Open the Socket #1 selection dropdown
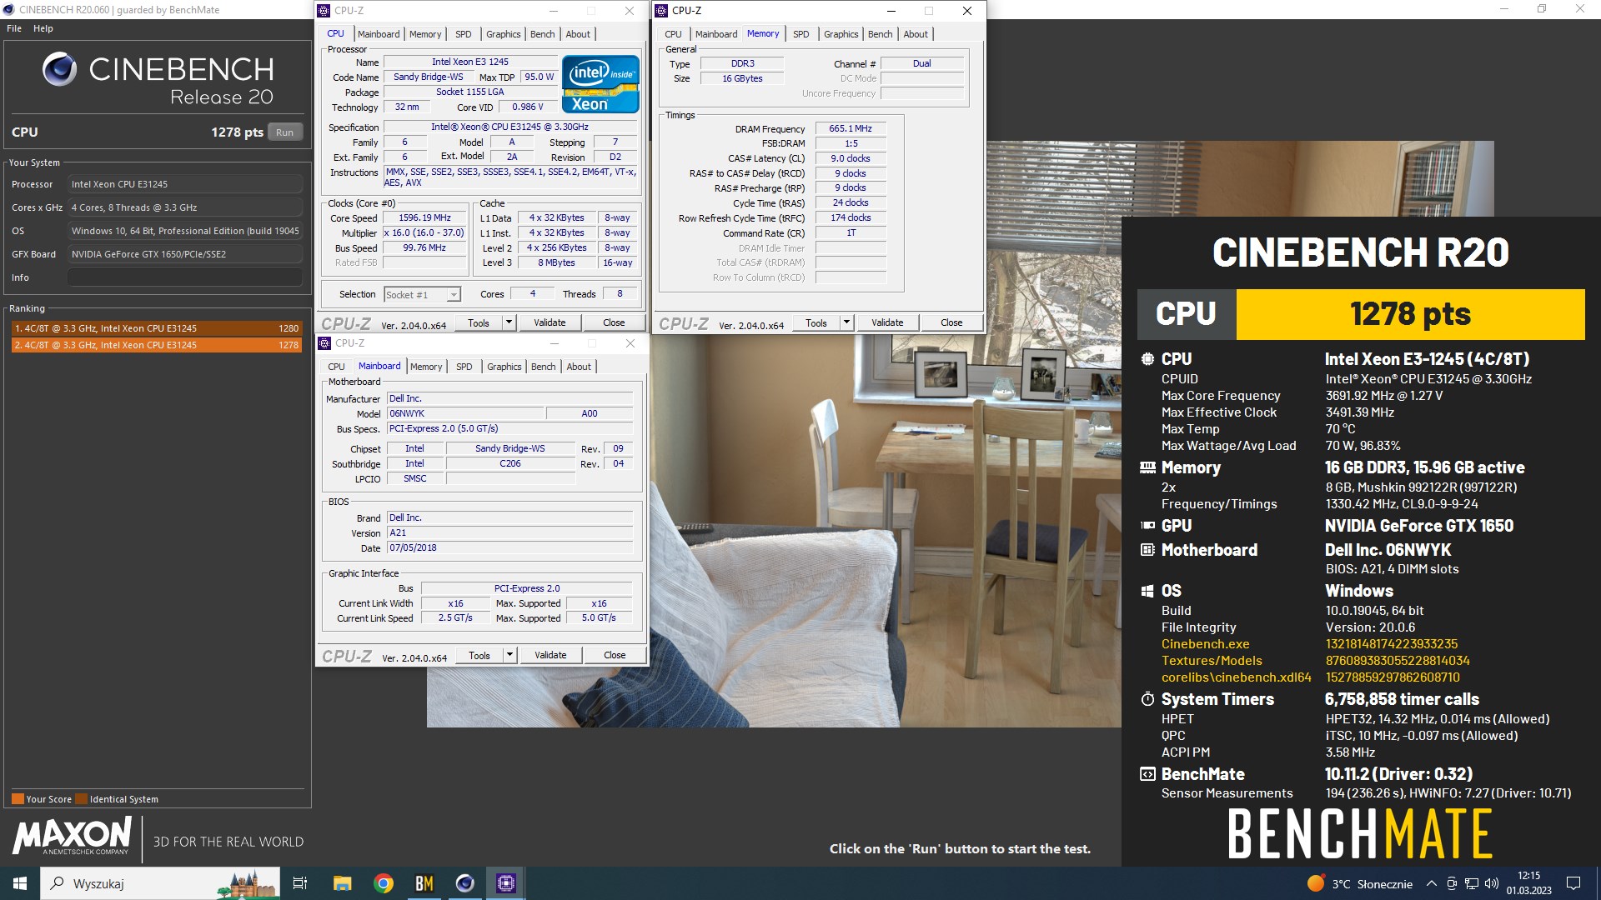This screenshot has width=1601, height=900. click(x=422, y=295)
